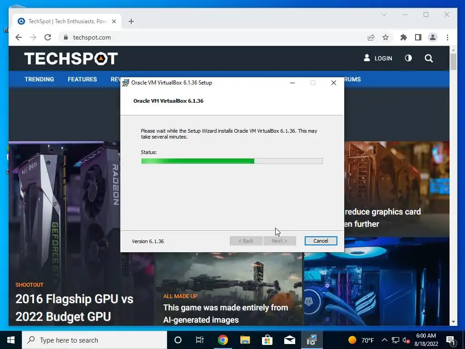Select the TechSpot tab
465x349 pixels.
tap(67, 21)
